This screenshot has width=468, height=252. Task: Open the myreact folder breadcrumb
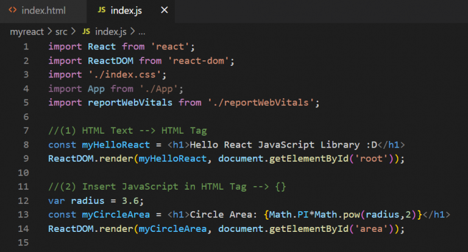pyautogui.click(x=26, y=31)
